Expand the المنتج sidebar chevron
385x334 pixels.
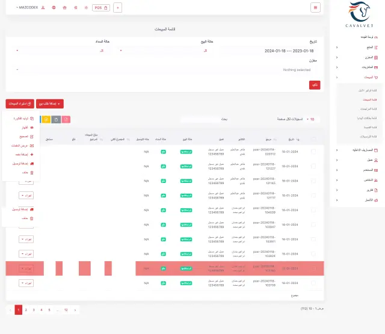pos(337,48)
